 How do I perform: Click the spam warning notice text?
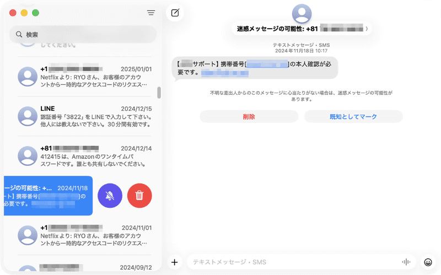tap(301, 96)
